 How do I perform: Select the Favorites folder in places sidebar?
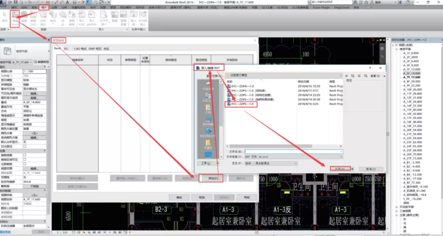pos(208,144)
